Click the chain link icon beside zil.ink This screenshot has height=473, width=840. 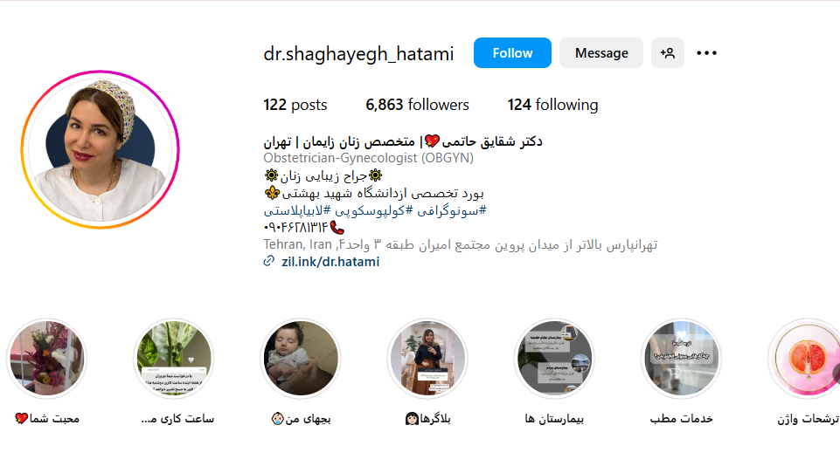pos(269,261)
